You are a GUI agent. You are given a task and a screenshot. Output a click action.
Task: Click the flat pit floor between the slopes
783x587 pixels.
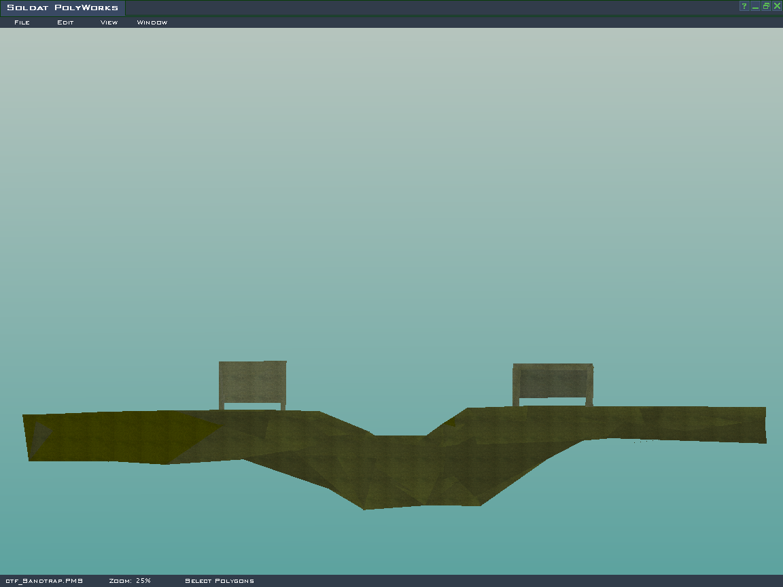pyautogui.click(x=400, y=440)
